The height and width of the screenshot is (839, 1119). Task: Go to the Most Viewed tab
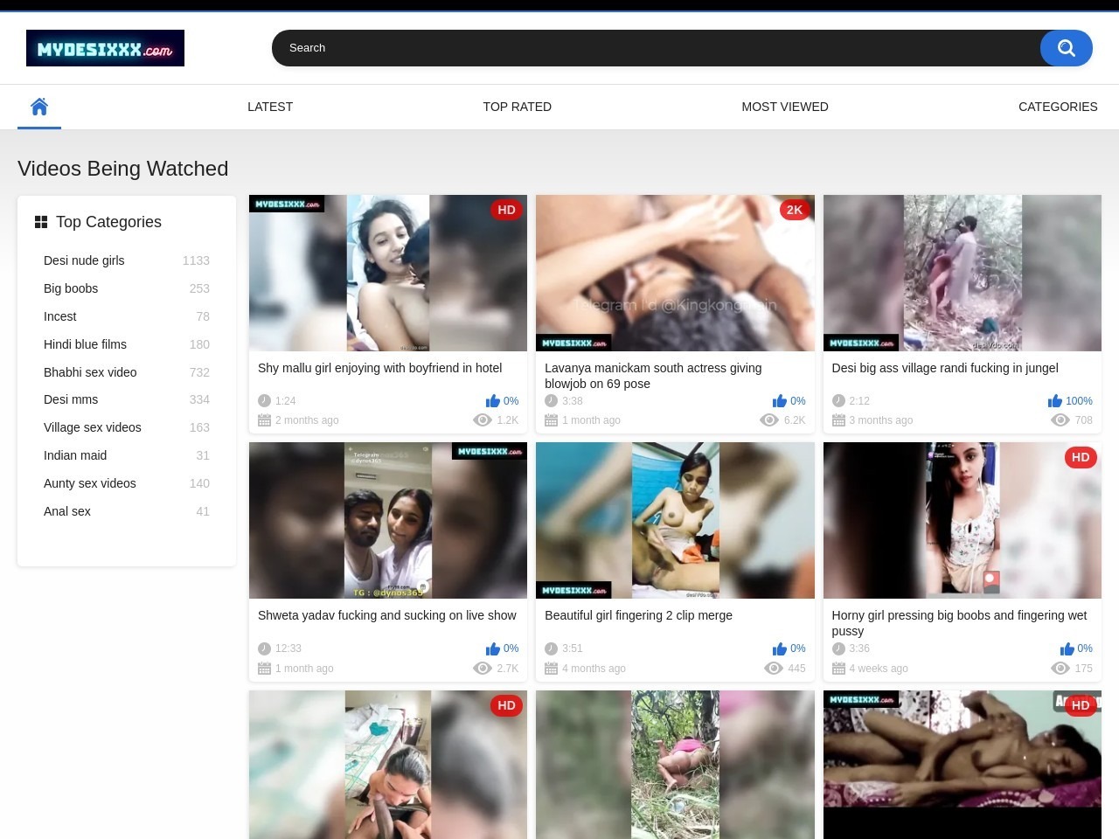click(x=784, y=107)
